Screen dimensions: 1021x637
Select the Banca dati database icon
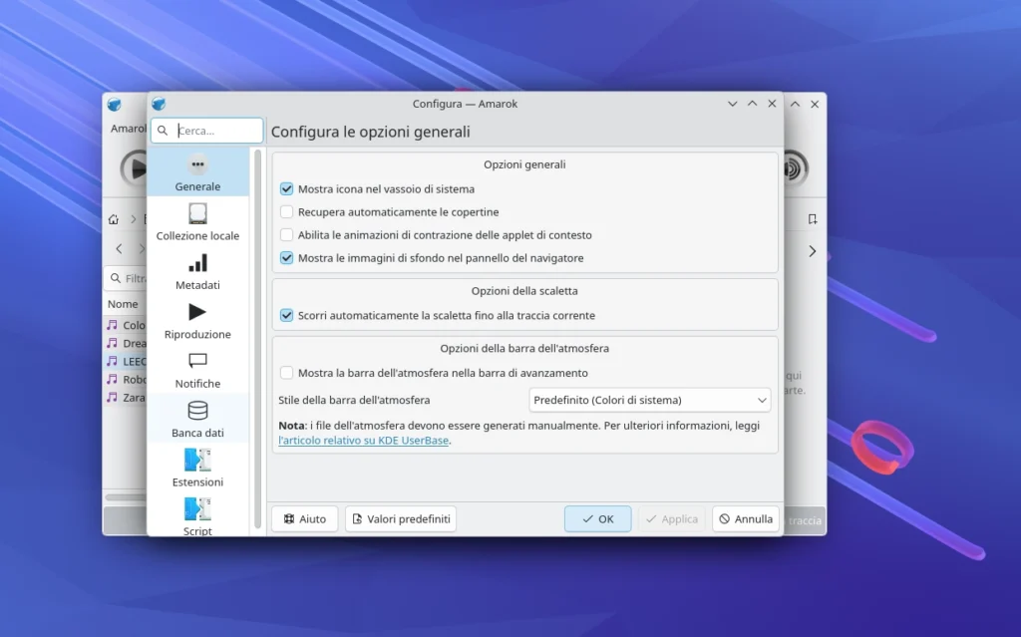197,418
